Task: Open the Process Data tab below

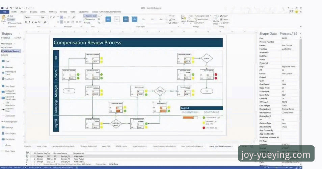Action: click(x=101, y=164)
